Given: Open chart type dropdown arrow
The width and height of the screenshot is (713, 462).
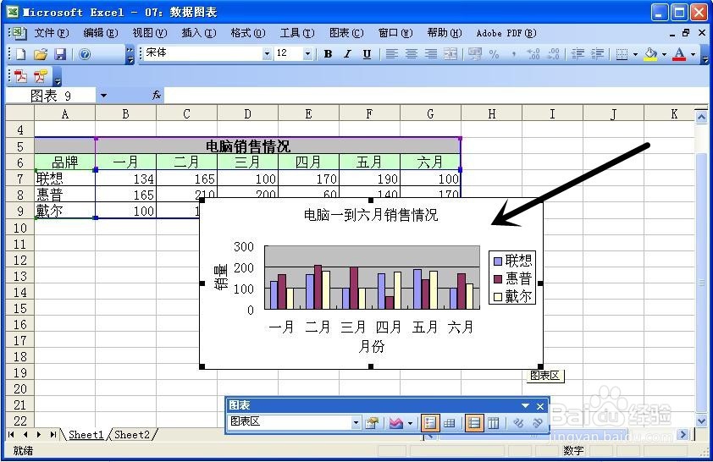Looking at the screenshot, I should pyautogui.click(x=410, y=423).
